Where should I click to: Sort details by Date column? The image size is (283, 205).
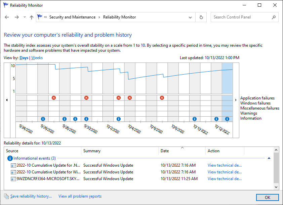point(182,151)
